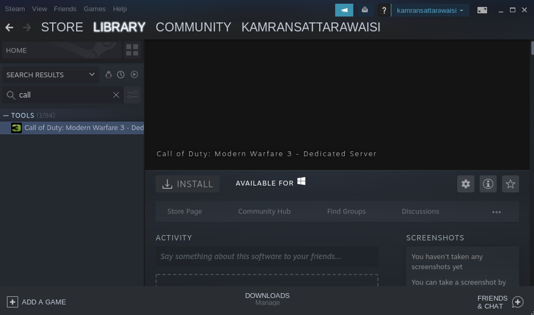Add game to favorites star icon
Viewport: 534px width, 315px height.
510,184
